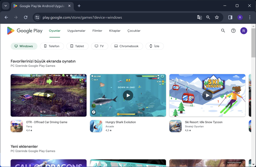
Task: Reload the page with the refresh icon
Action: coord(26,17)
